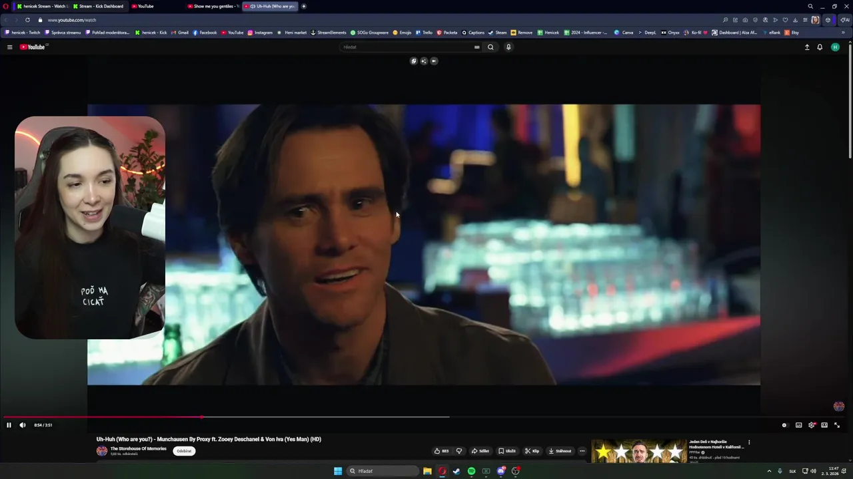Click the Odebírat subscription button
The width and height of the screenshot is (853, 479).
click(184, 451)
